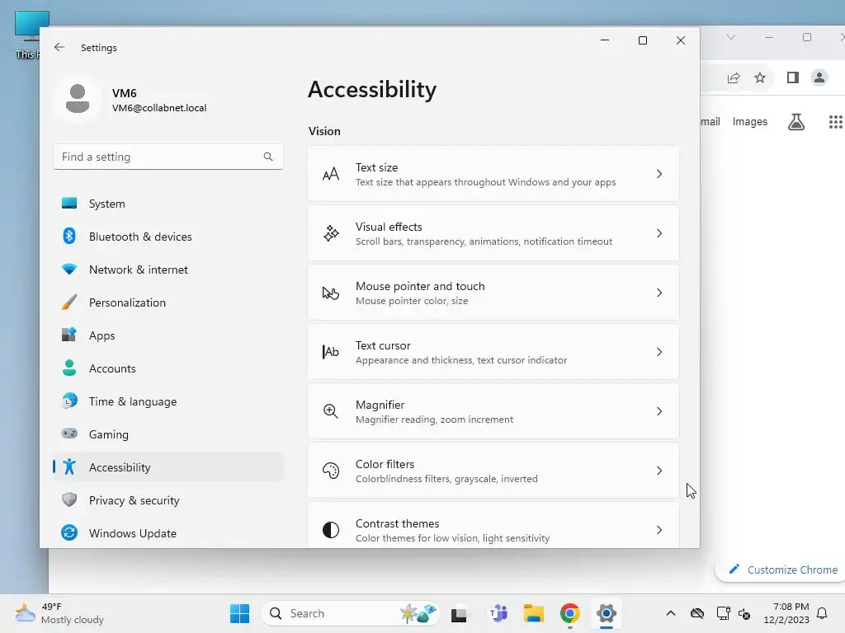
Task: Open the notification bell on taskbar
Action: pyautogui.click(x=822, y=613)
